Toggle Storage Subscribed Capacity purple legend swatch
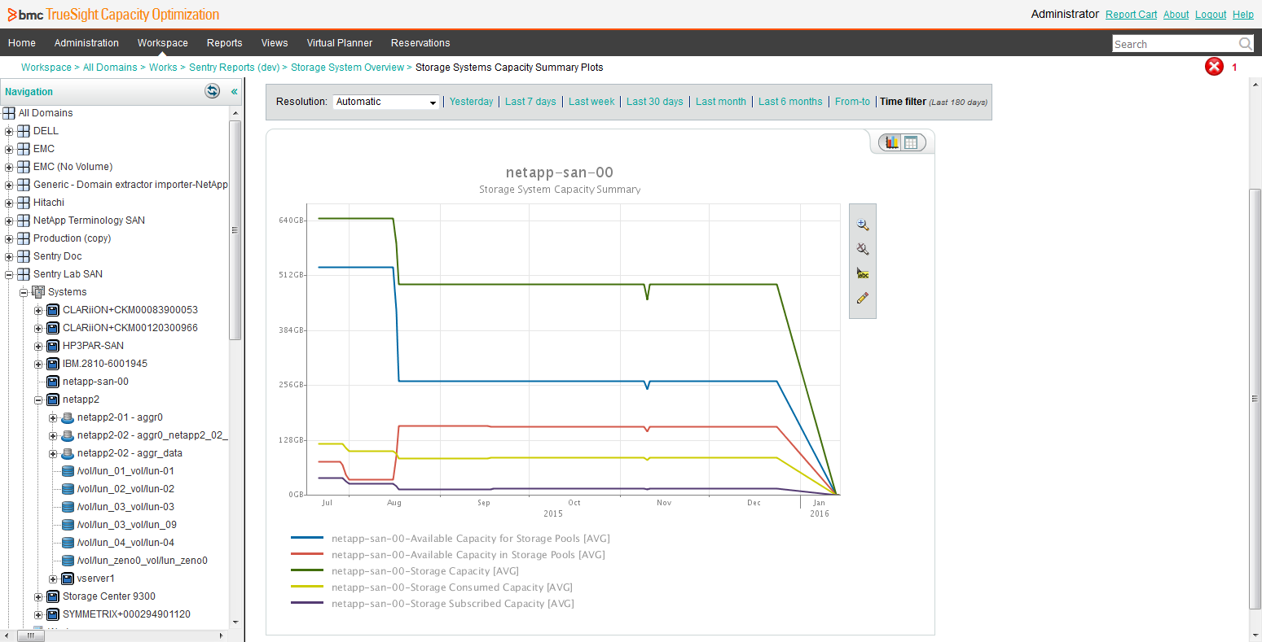This screenshot has height=642, width=1262. [307, 604]
